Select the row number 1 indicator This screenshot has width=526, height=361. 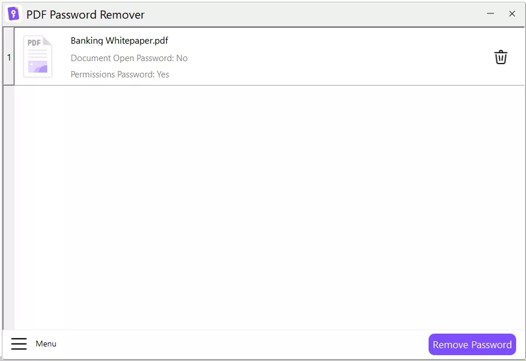coord(8,57)
